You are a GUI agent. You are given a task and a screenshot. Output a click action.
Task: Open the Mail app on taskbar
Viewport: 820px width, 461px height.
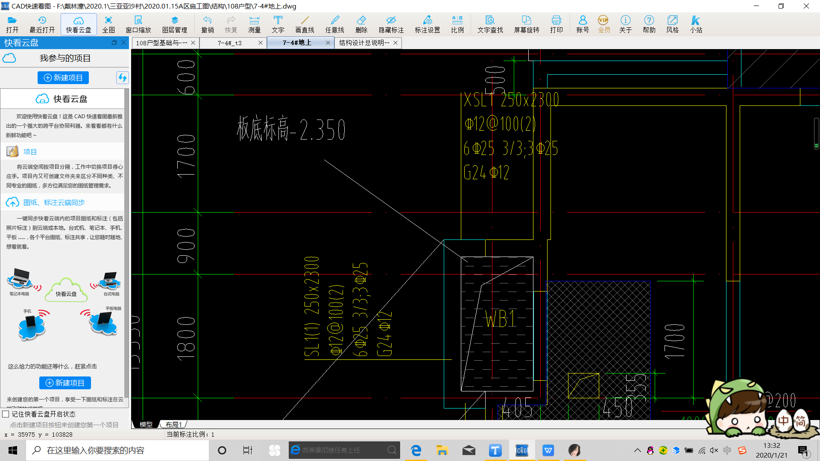tap(469, 450)
